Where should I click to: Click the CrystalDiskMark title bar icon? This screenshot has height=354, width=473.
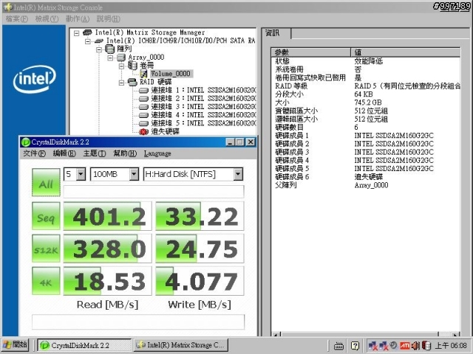(x=26, y=142)
